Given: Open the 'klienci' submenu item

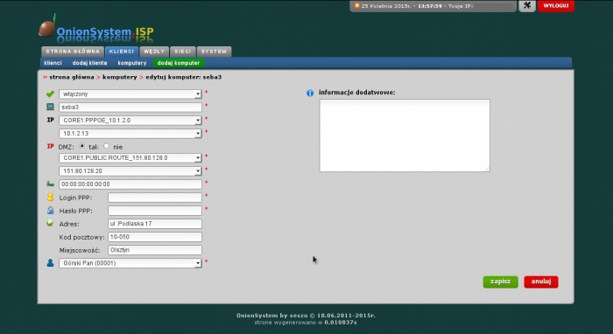Looking at the screenshot, I should (53, 63).
